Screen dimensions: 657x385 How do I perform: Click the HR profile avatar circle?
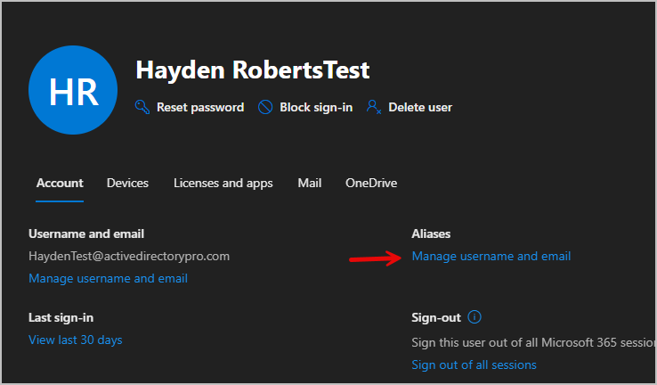[73, 91]
